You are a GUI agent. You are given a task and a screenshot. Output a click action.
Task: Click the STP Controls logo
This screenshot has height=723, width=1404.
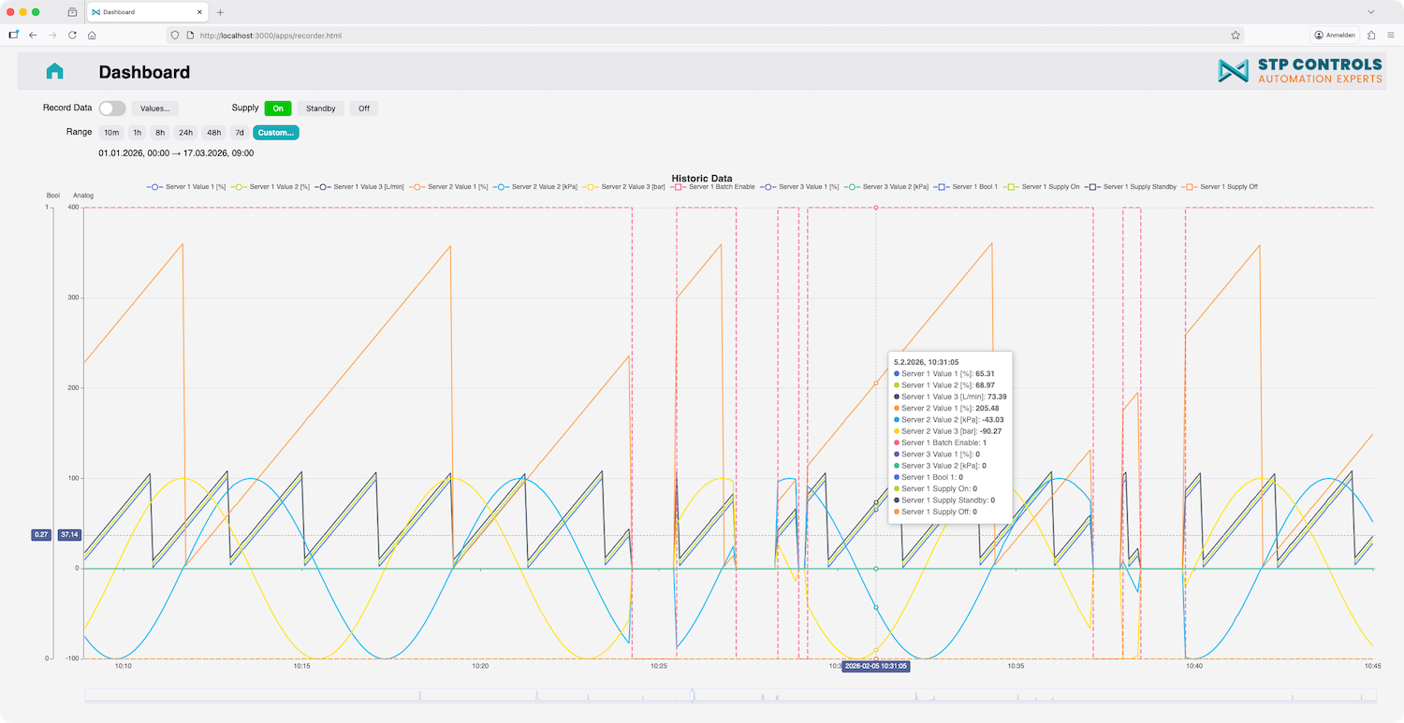pyautogui.click(x=1300, y=71)
